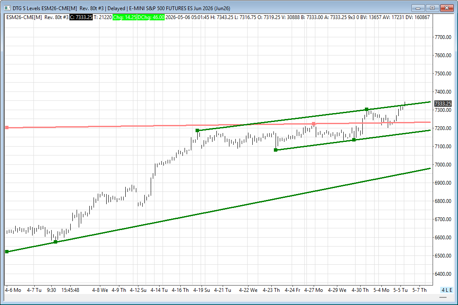Maximize the chart window
Viewport: 458px width, 305px height.
click(x=432, y=8)
